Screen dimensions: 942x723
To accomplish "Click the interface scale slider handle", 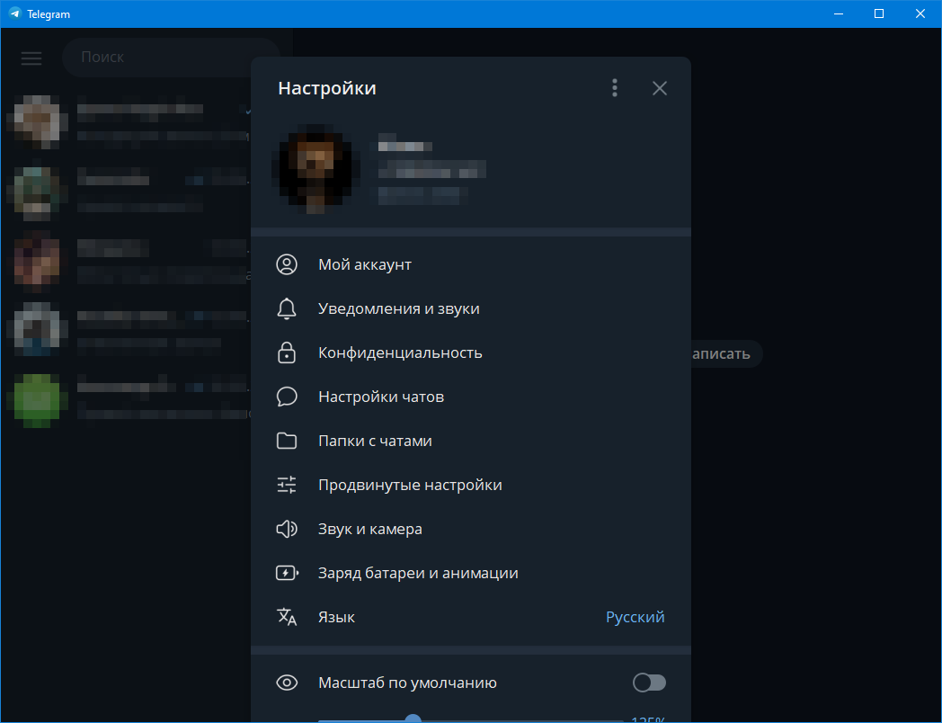I will (413, 719).
